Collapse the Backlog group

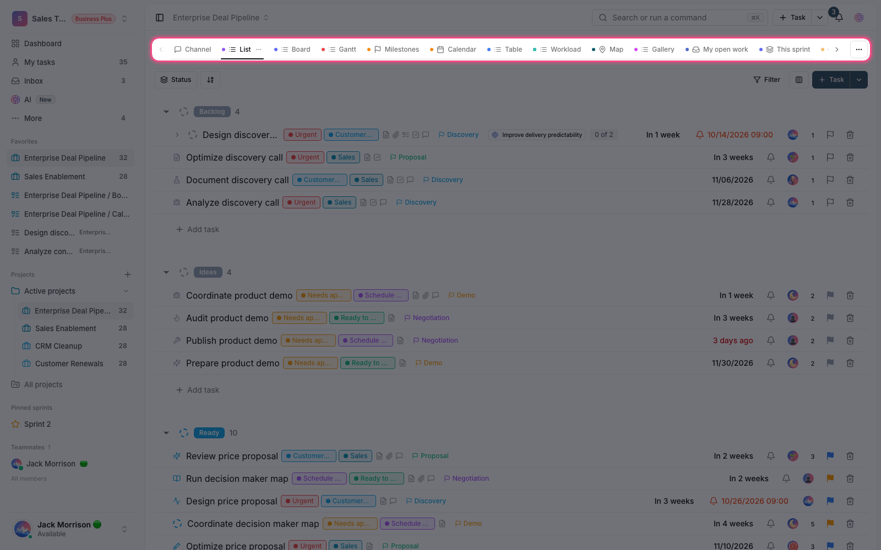[x=166, y=112]
